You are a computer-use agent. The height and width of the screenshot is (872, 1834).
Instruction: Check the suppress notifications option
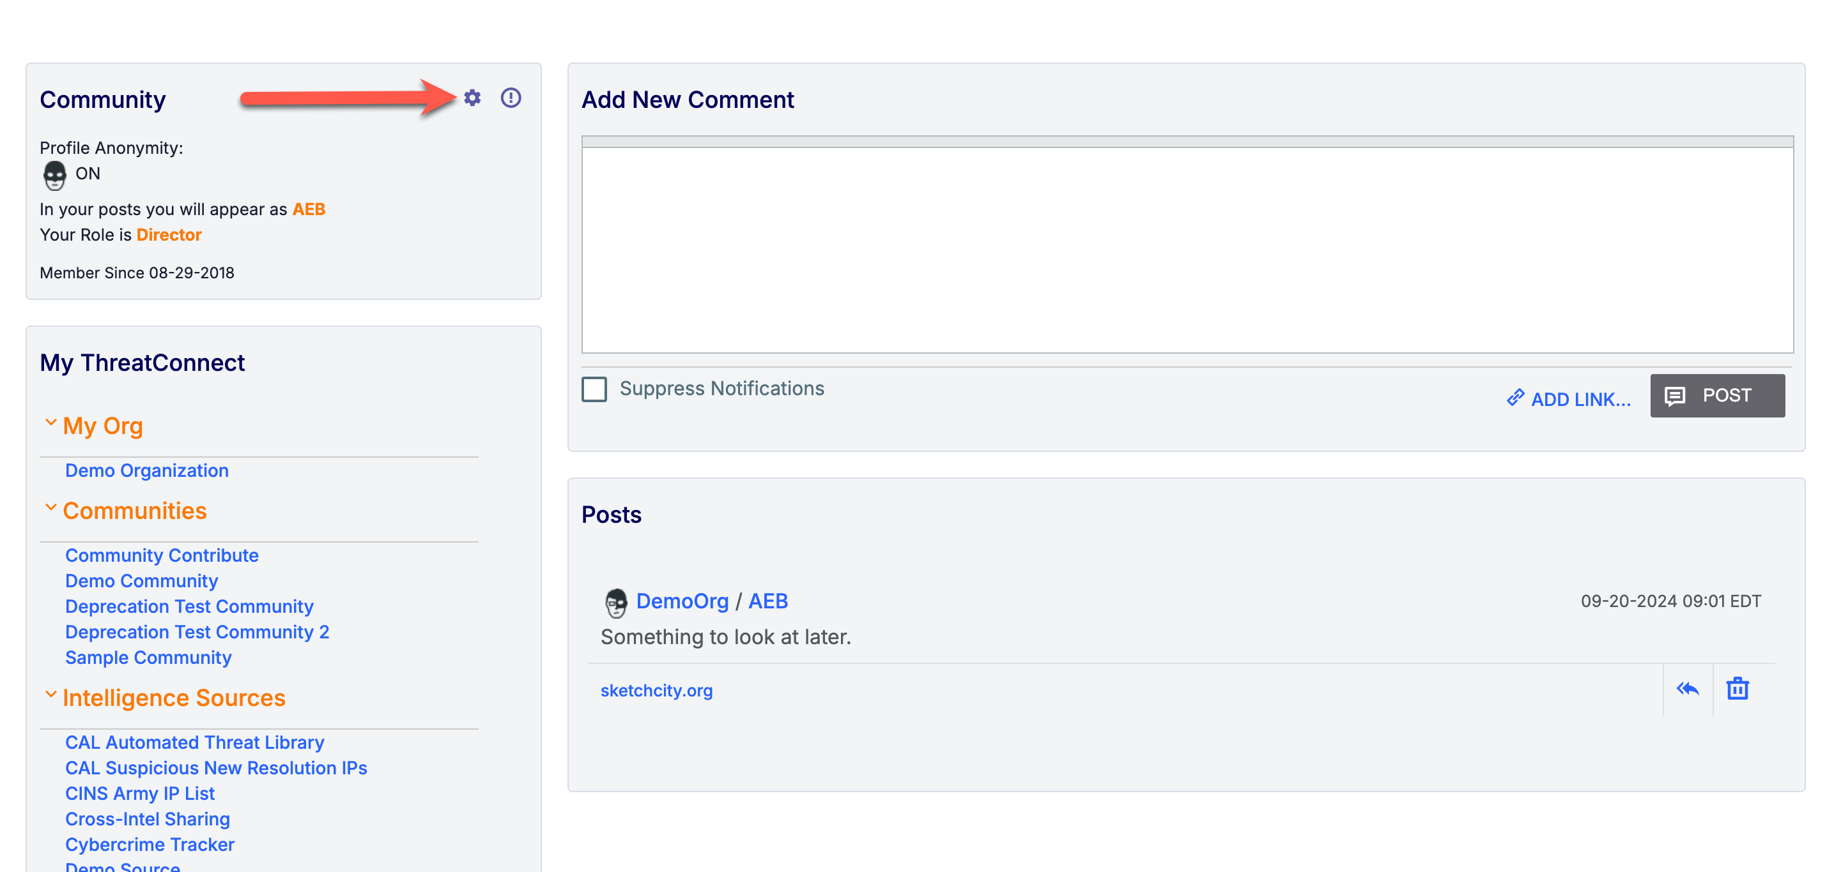pyautogui.click(x=596, y=388)
